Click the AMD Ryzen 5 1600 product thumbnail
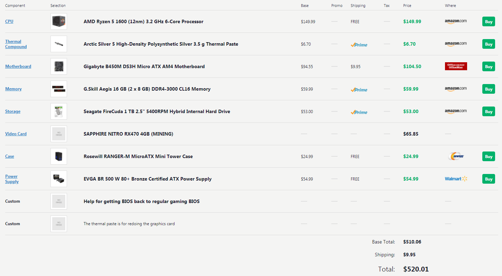 click(59, 21)
